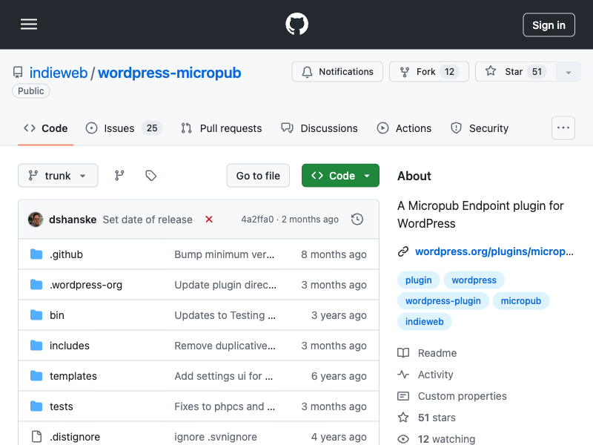The height and width of the screenshot is (445, 593).
Task: Select the 'micropub' topic tag
Action: click(x=521, y=301)
